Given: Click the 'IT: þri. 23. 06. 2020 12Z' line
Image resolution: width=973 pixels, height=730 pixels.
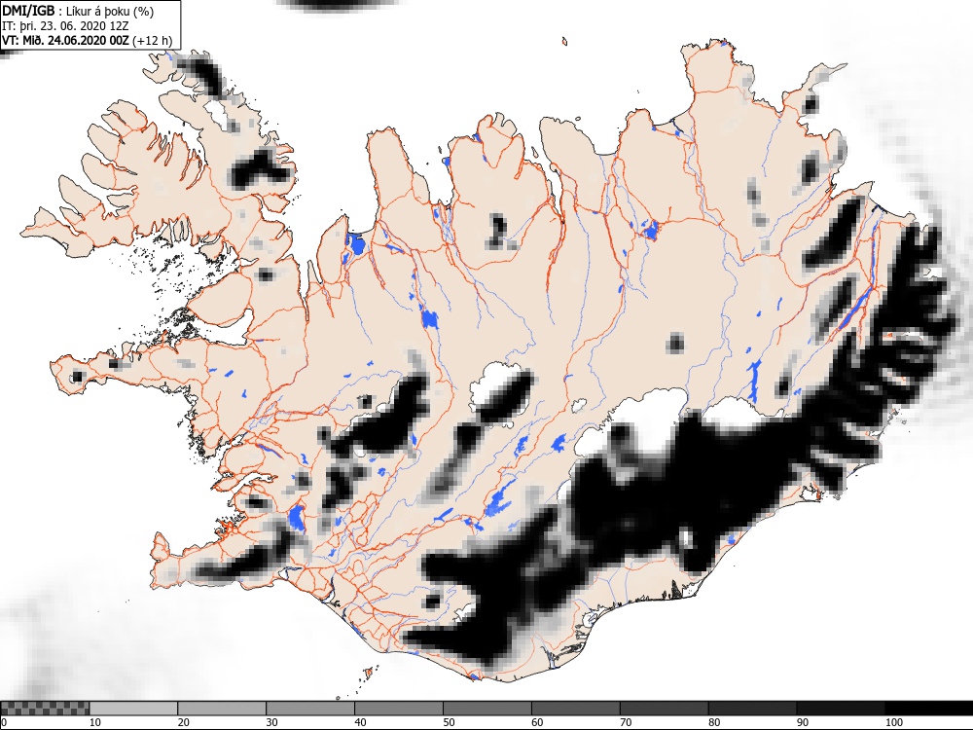Looking at the screenshot, I should pos(65,26).
